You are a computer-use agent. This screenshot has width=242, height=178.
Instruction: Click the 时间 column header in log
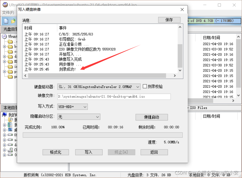(x=40, y=28)
